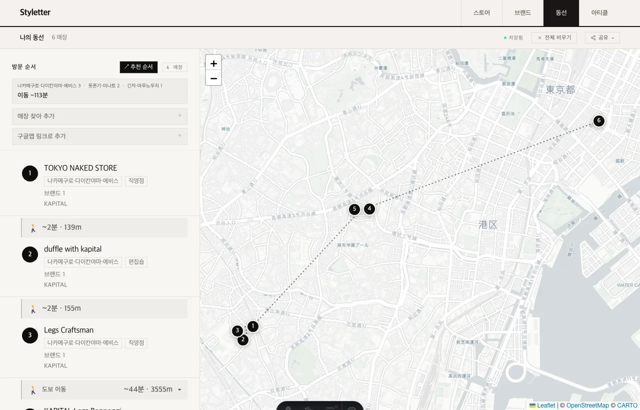Click the number 3 badge beside Legs Craftsman

30,335
